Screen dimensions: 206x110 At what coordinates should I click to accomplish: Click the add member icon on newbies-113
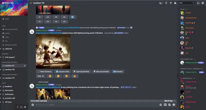pyautogui.click(x=25, y=66)
